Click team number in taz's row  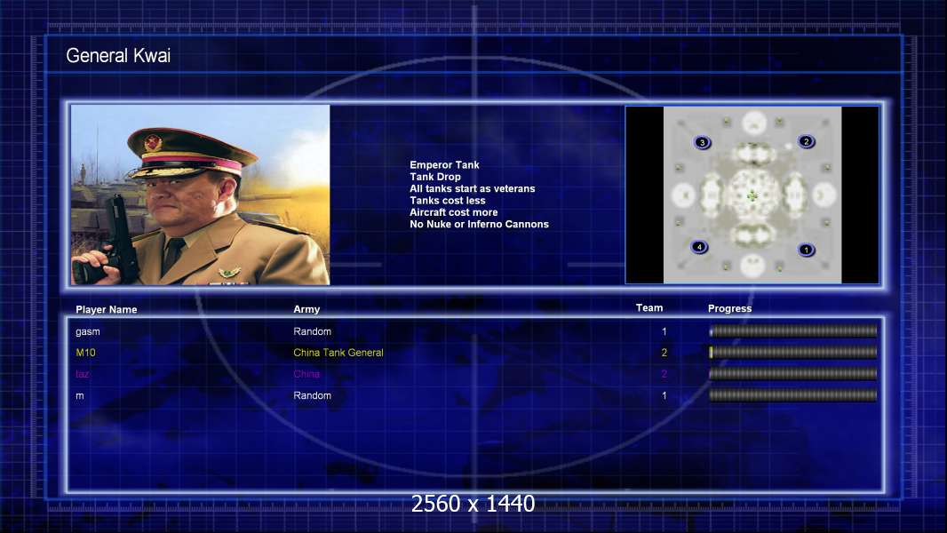[664, 374]
